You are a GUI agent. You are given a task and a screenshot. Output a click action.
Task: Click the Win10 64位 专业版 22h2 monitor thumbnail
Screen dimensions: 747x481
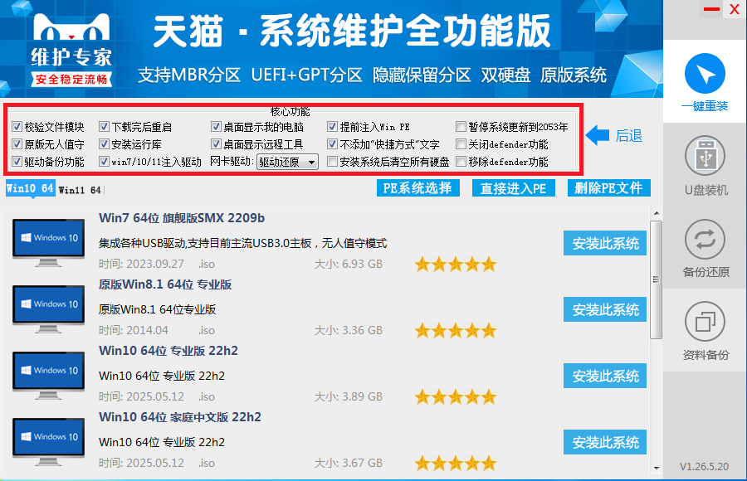coord(48,376)
